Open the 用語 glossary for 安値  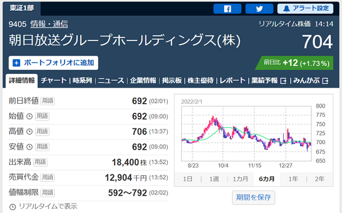(x=42, y=147)
